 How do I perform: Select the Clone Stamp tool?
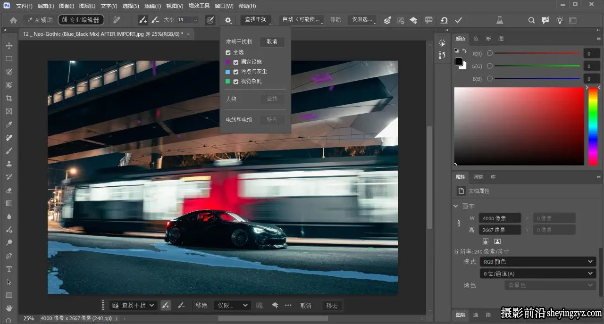tap(9, 164)
